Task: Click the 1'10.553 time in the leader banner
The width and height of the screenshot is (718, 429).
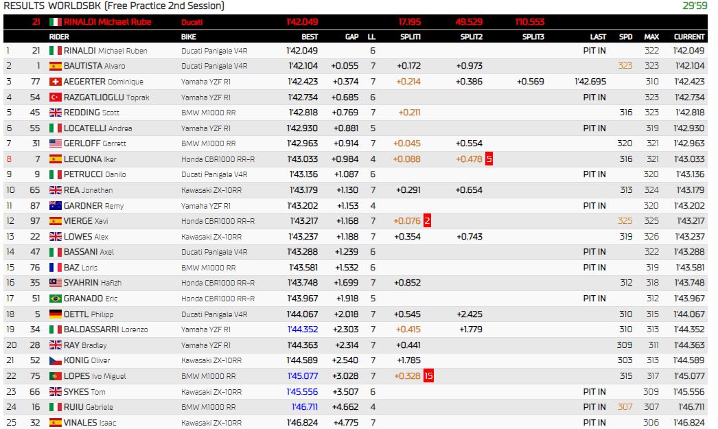Action: pos(529,22)
